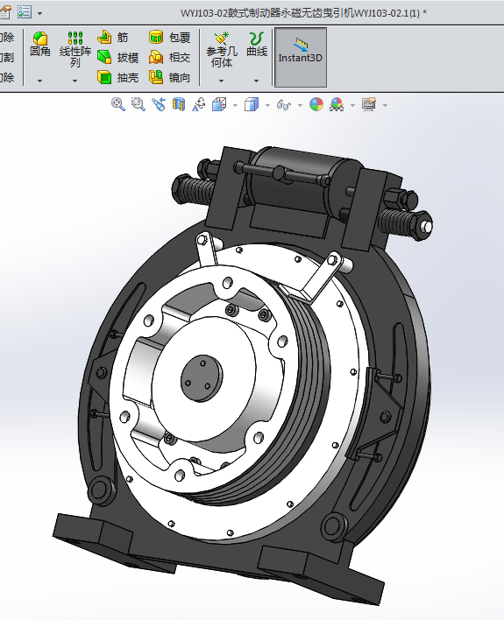Click the Display Style cube icon

tap(252, 104)
